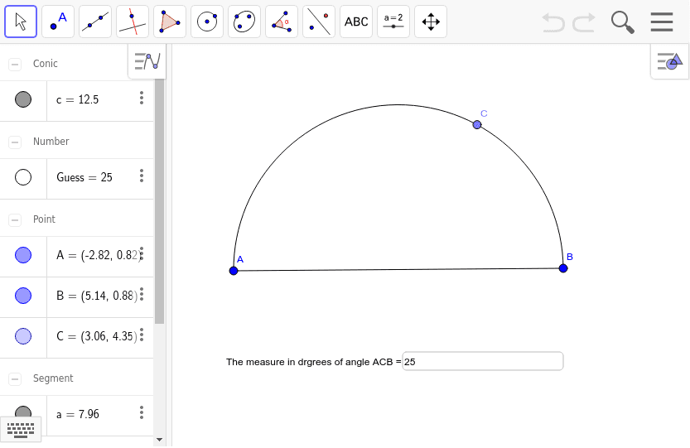The height and width of the screenshot is (448, 690).
Task: Open the Algebra view style bar
Action: (x=147, y=61)
